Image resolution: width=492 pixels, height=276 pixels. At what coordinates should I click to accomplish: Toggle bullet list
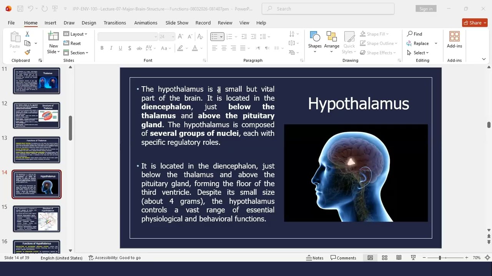214,36
